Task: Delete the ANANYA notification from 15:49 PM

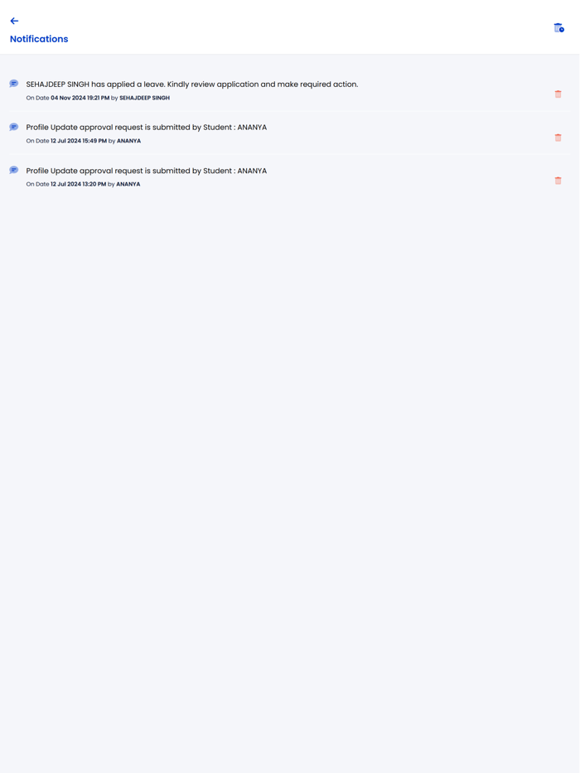Action: [x=558, y=138]
